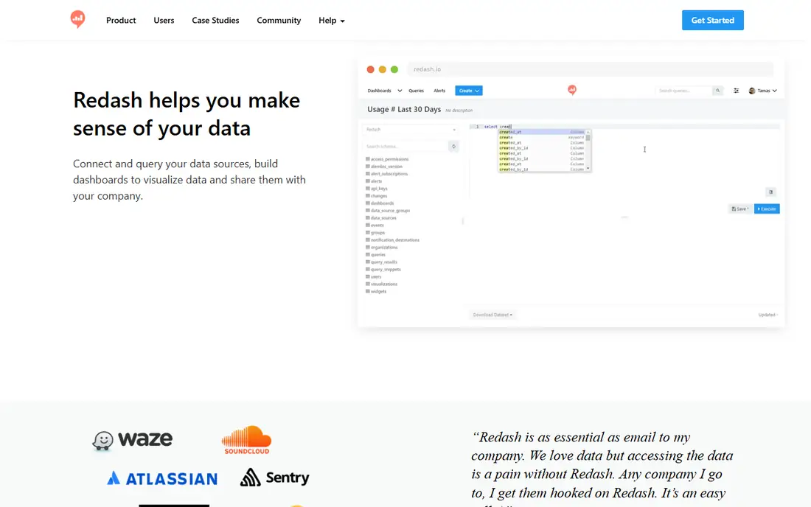Click the table icon beside groups
The height and width of the screenshot is (507, 811).
click(368, 233)
